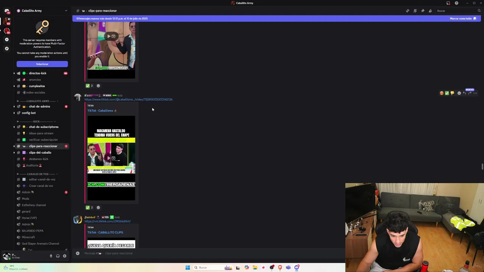
Task: Open the weather widget in taskbar
Action: click(15, 267)
